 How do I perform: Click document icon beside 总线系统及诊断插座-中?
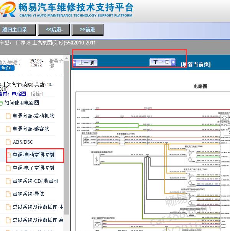[x=8, y=207]
